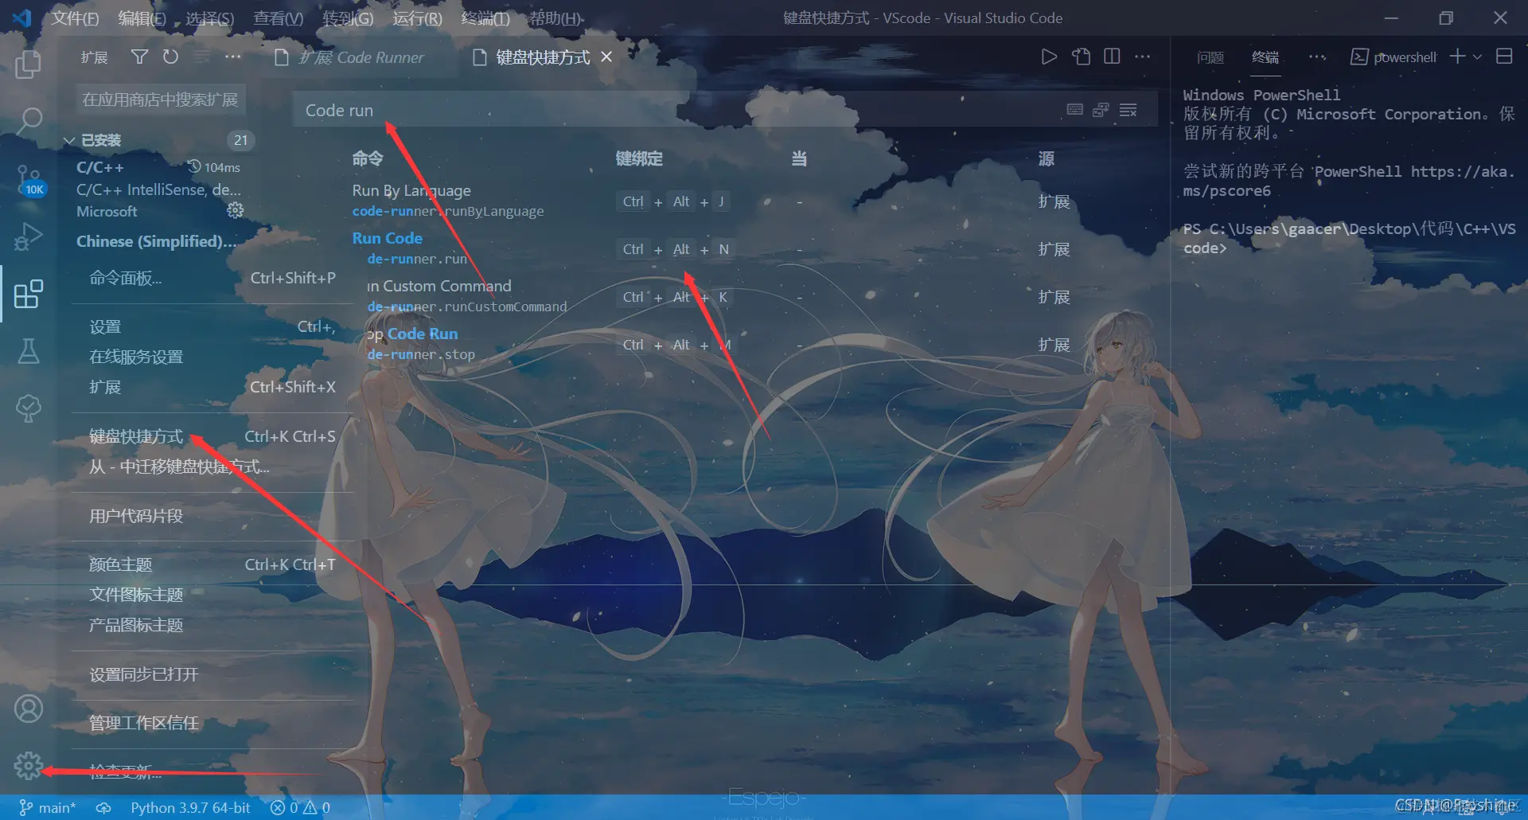Select 产品图标主题 from the manage menu
This screenshot has height=820, width=1528.
tap(213, 625)
